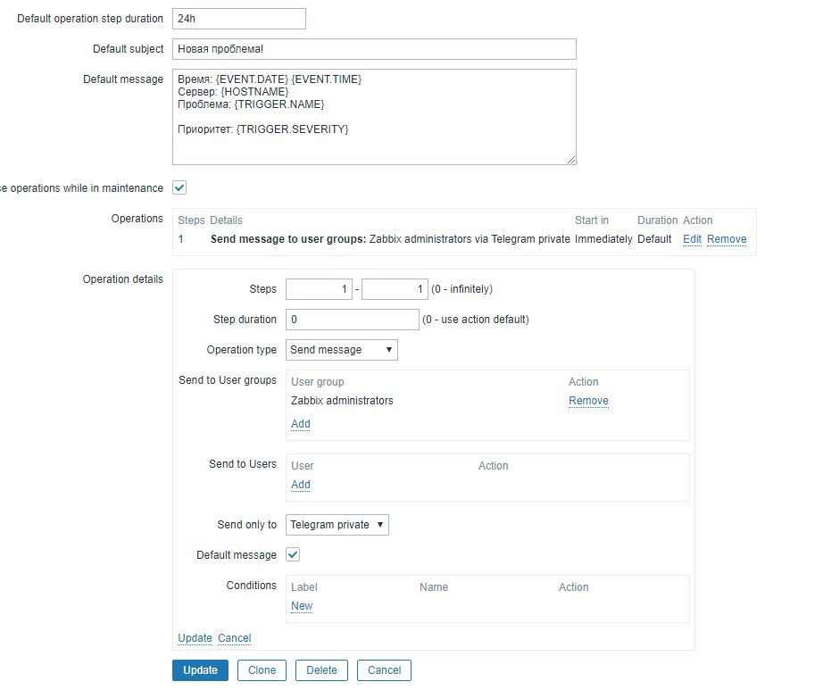This screenshot has height=690, width=823.
Task: Click the Clone button
Action: click(262, 670)
